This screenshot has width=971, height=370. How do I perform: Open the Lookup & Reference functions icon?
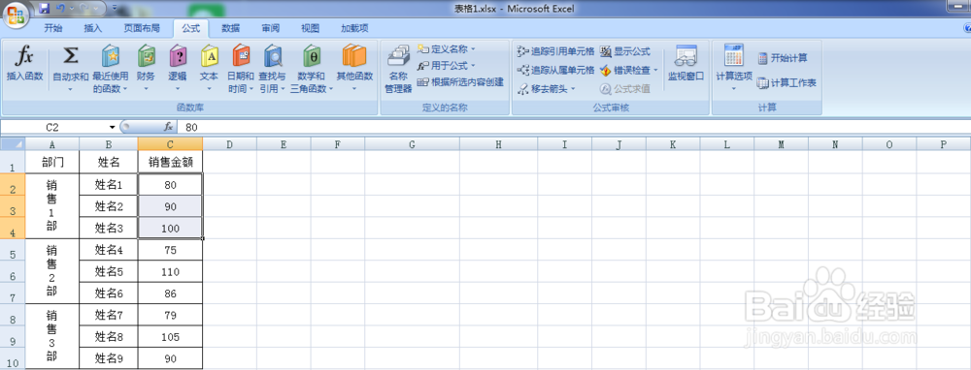tap(273, 57)
